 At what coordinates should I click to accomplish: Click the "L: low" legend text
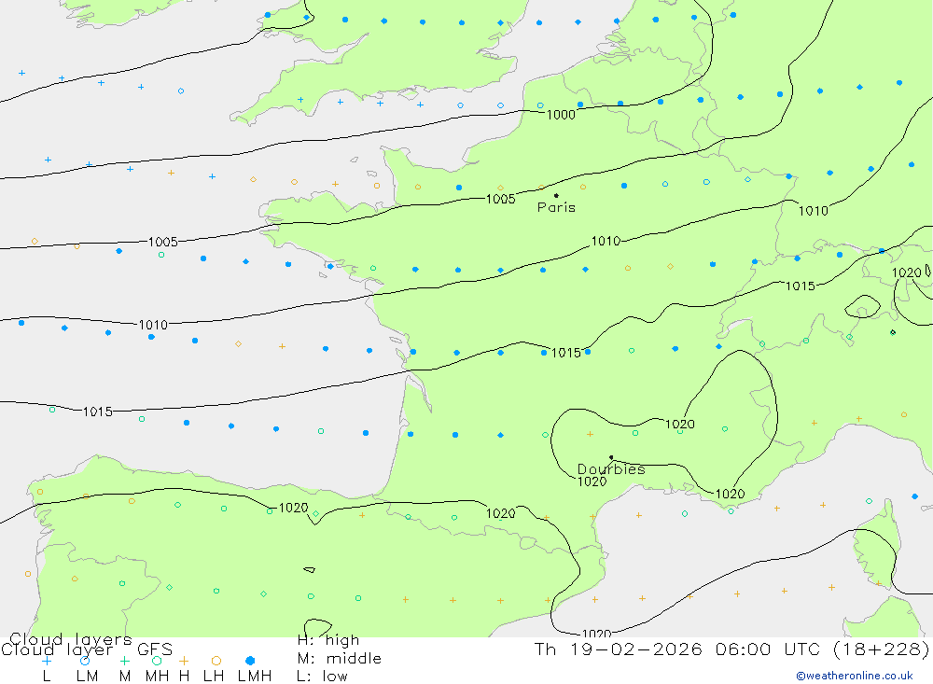322,677
